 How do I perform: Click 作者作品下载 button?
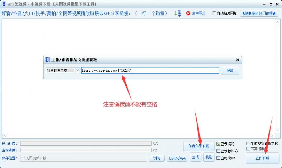[199, 146]
